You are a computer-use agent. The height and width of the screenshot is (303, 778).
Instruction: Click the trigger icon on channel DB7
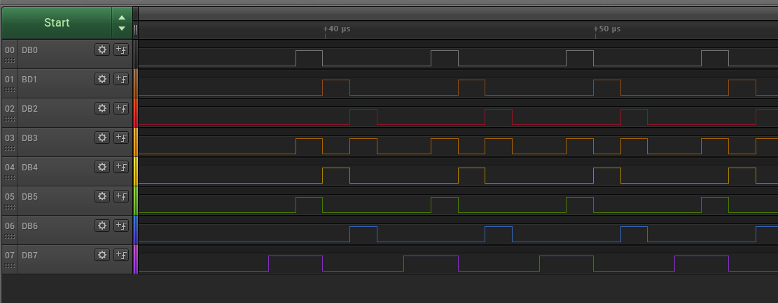(x=121, y=255)
